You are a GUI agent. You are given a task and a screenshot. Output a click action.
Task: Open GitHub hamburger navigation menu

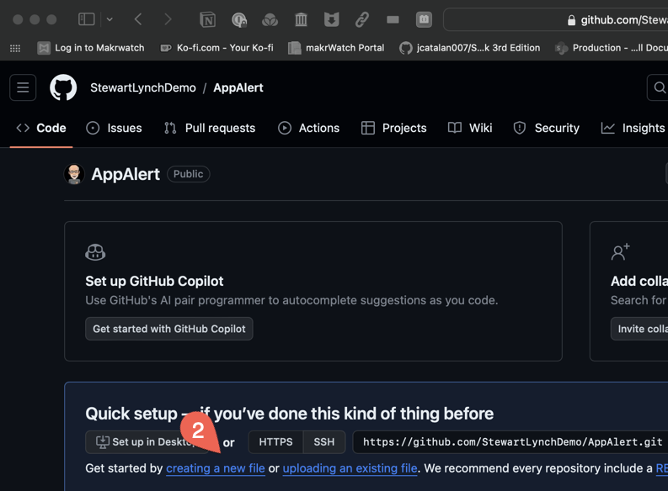[x=23, y=87]
